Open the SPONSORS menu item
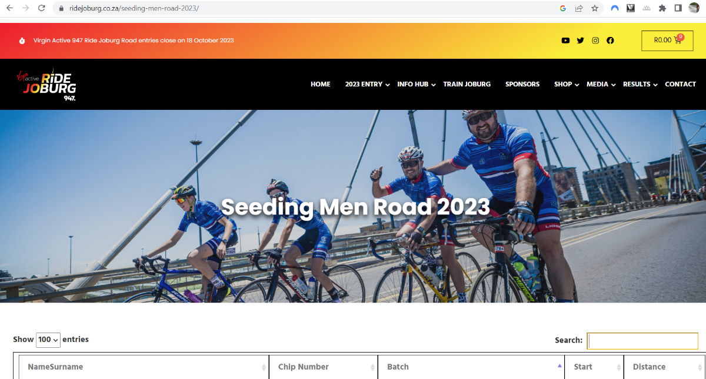The height and width of the screenshot is (379, 706). [x=522, y=85]
